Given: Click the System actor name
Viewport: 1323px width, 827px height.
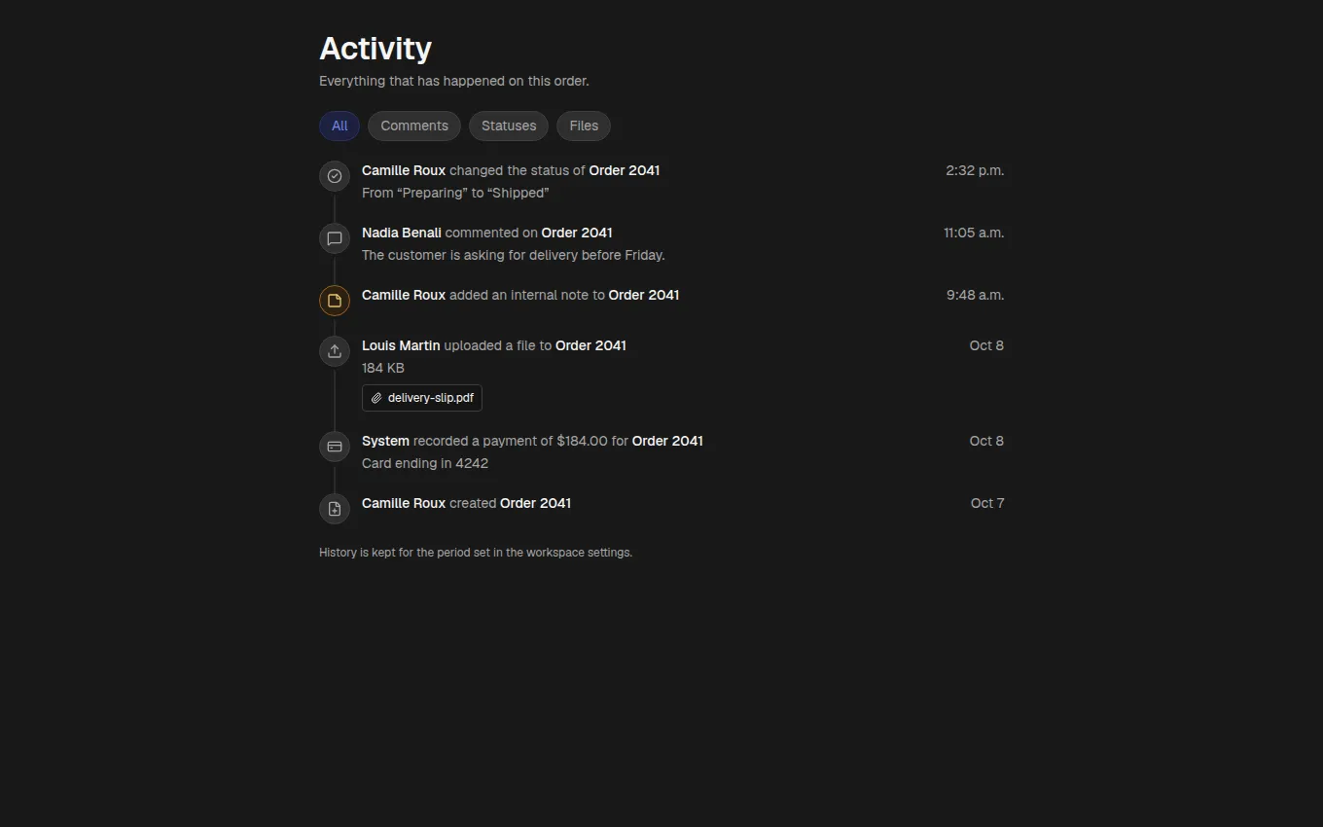Looking at the screenshot, I should click(385, 441).
